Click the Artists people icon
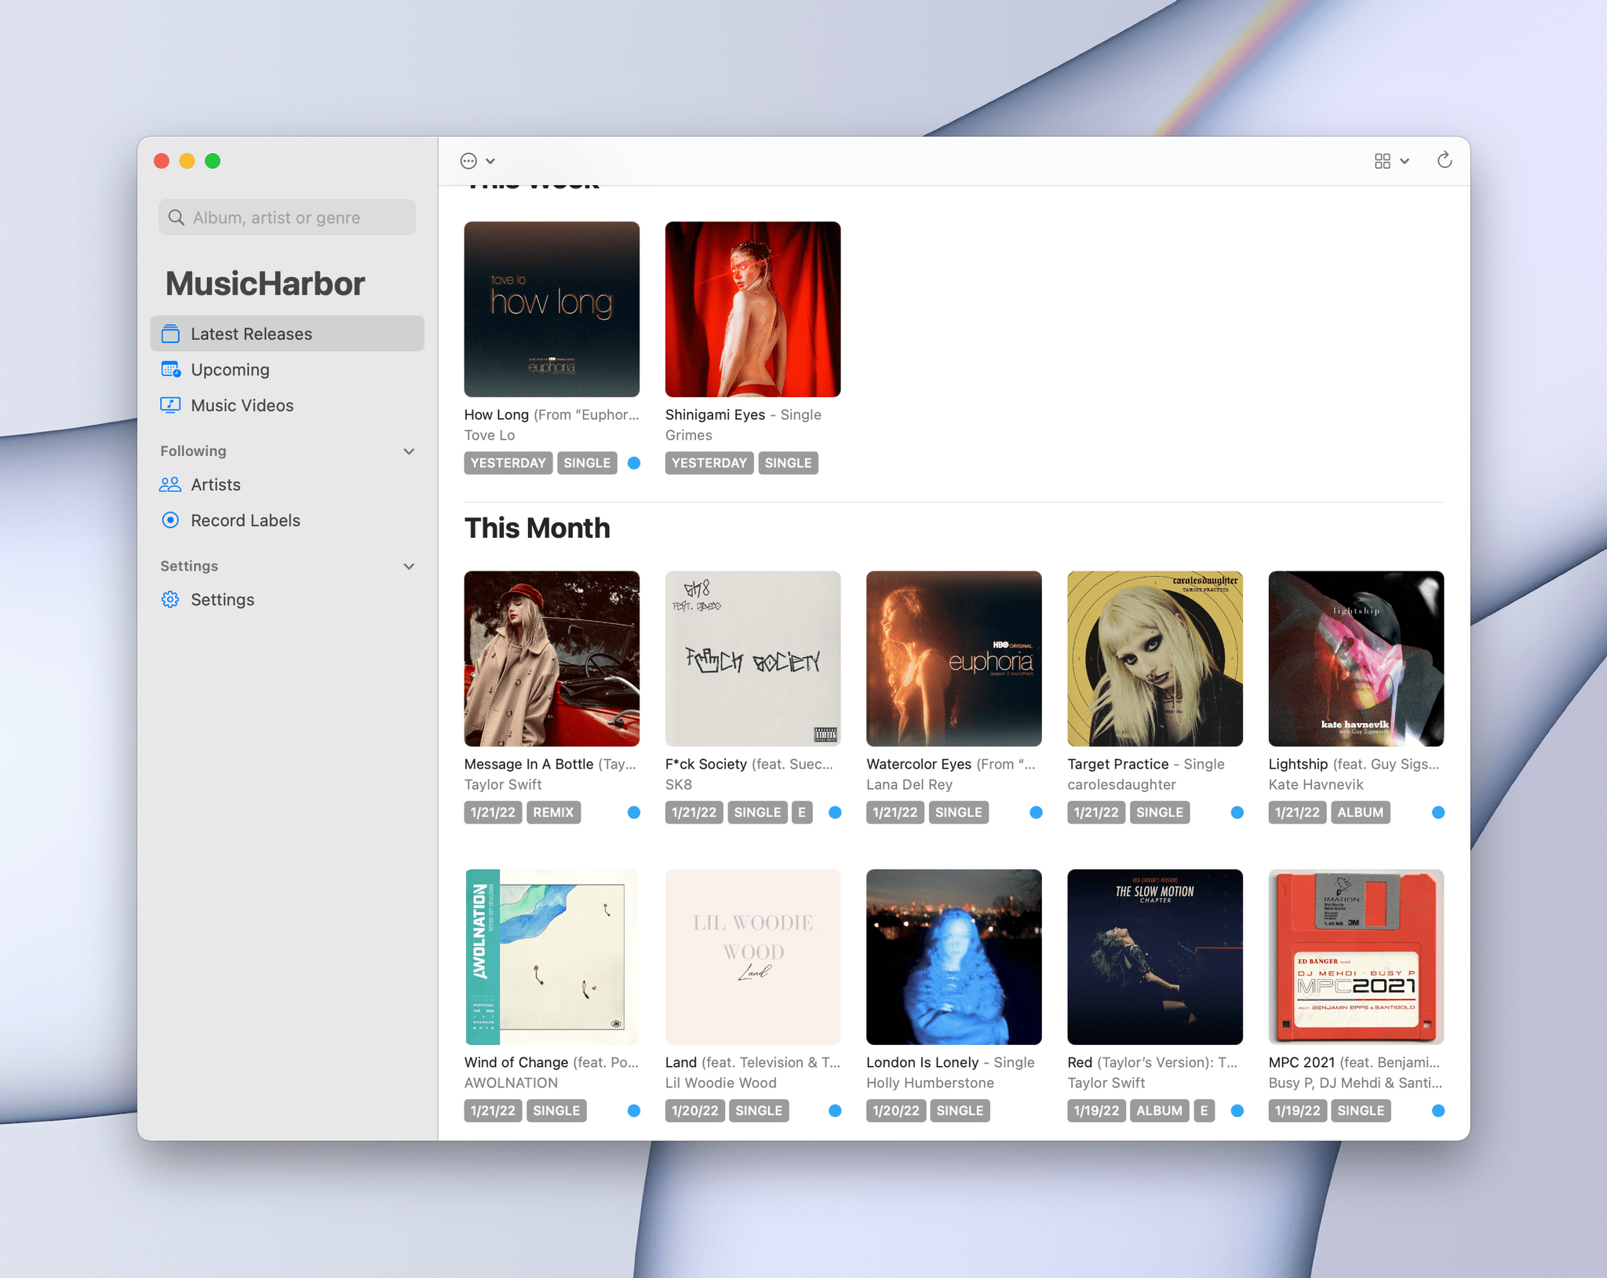Viewport: 1607px width, 1278px height. point(170,484)
